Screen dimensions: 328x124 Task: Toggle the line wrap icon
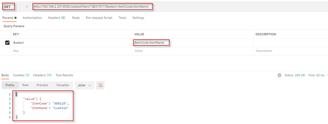100,85
